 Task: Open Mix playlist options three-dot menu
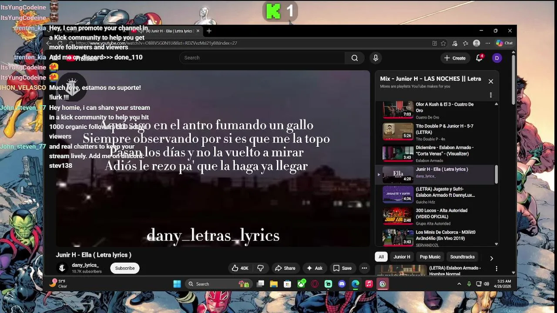click(x=491, y=95)
